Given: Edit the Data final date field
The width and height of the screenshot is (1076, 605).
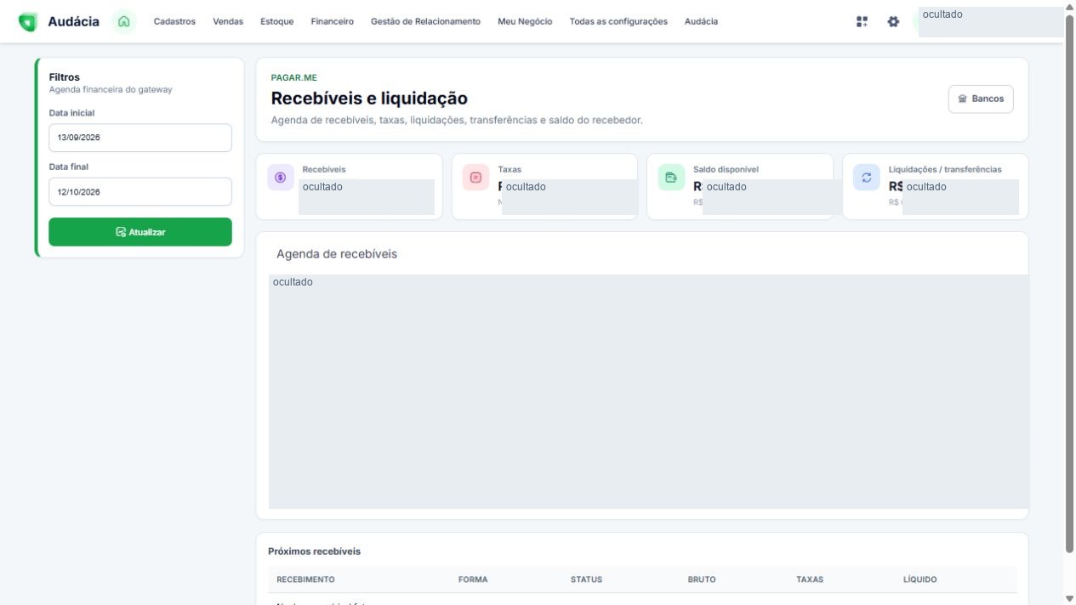Looking at the screenshot, I should (140, 192).
